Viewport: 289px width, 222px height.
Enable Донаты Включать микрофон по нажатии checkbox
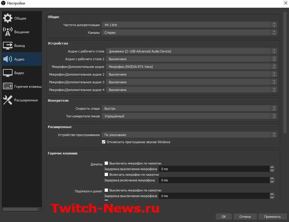(x=106, y=175)
